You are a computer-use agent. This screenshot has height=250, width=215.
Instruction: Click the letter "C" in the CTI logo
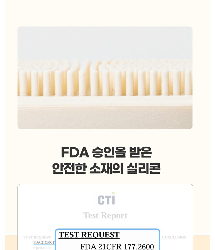click(101, 200)
